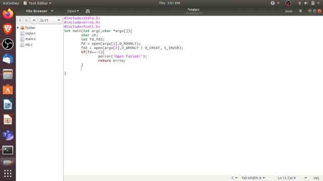Click OBS tray indicator in top bar
The image size is (323, 181).
[288, 3]
